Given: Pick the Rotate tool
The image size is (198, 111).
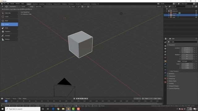Looking at the screenshot, I should click(9, 24).
